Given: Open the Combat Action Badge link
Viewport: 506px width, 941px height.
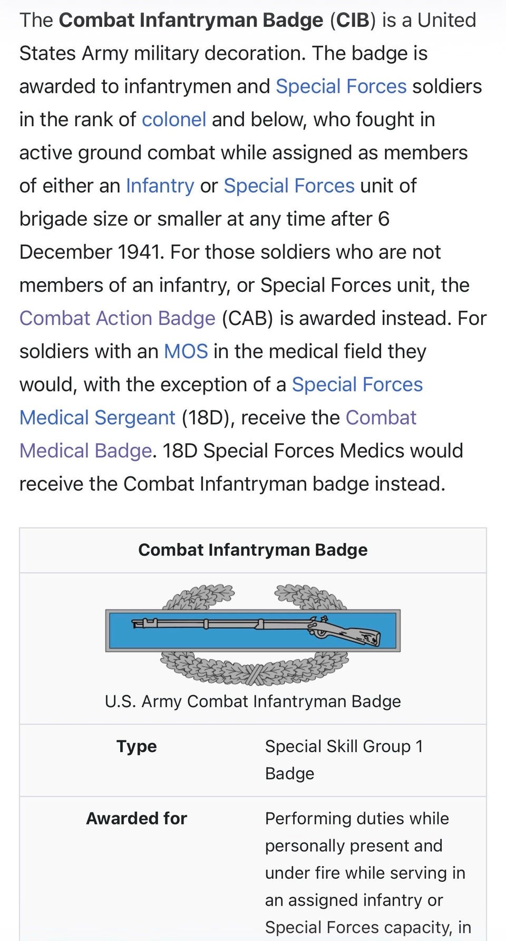Looking at the screenshot, I should click(117, 318).
